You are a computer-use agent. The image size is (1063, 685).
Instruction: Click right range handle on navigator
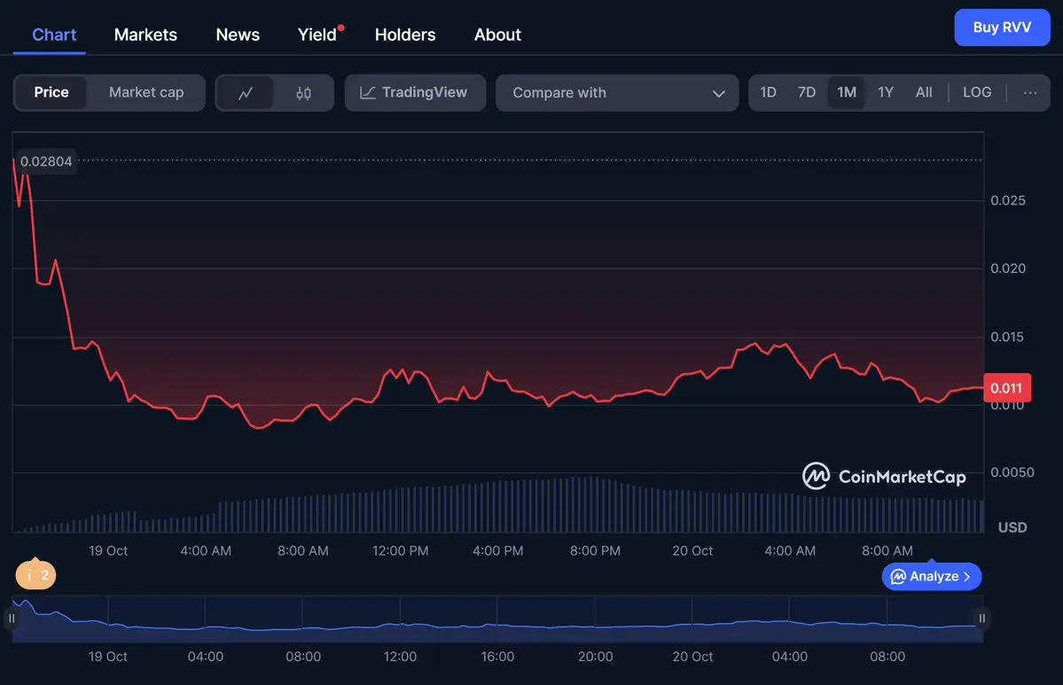(981, 618)
